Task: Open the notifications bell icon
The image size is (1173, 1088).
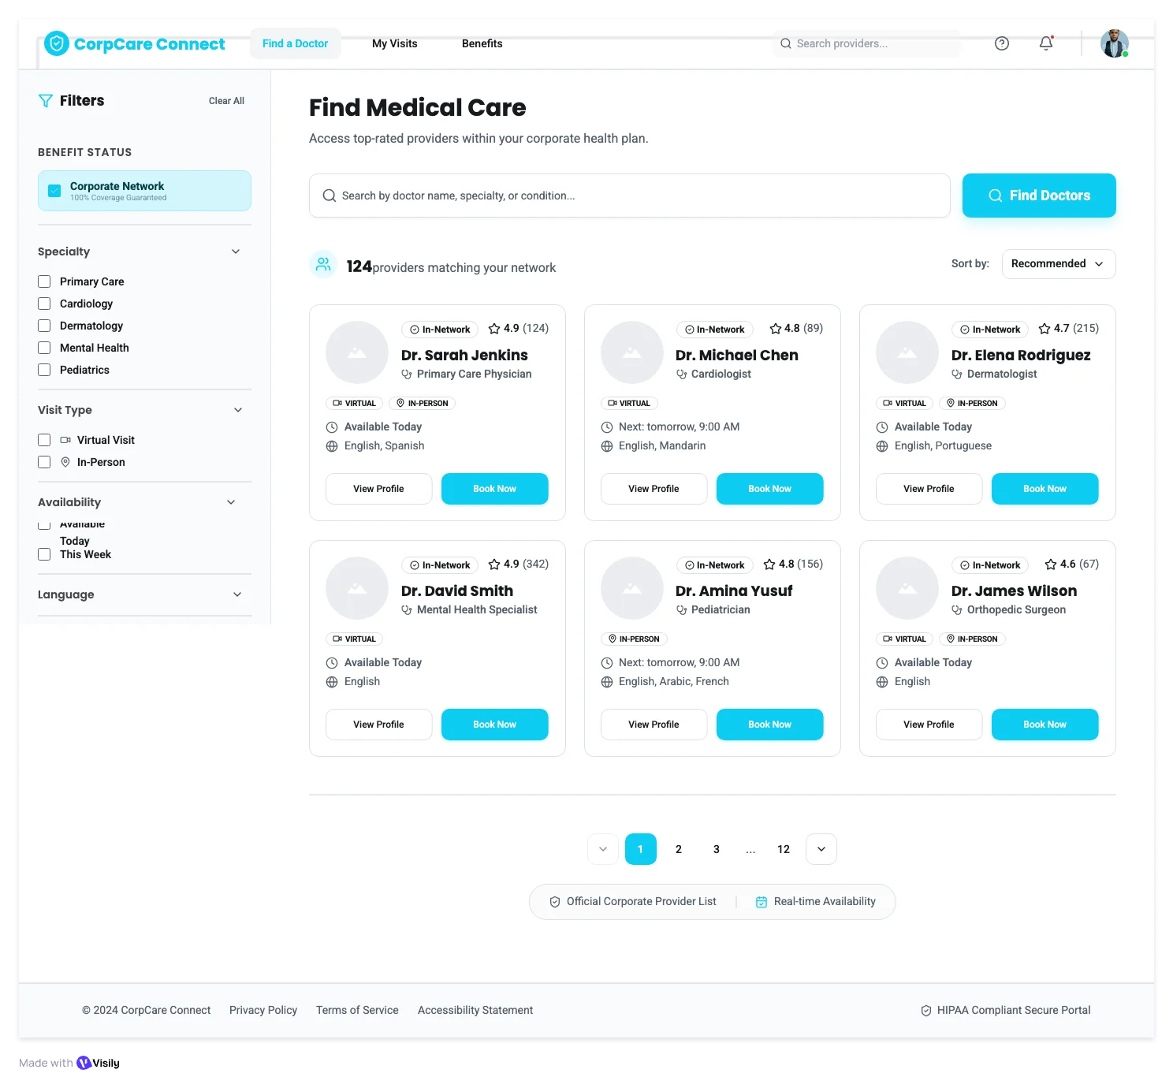Action: point(1045,43)
